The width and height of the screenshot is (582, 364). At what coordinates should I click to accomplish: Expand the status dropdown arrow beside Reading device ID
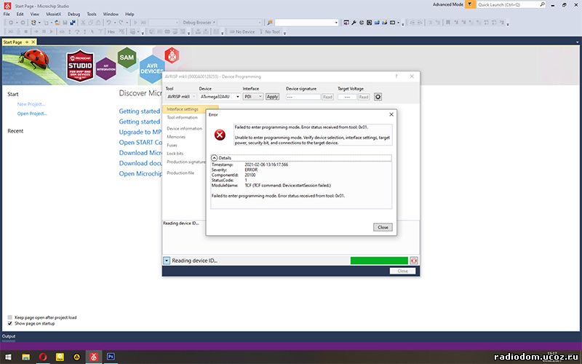(167, 261)
